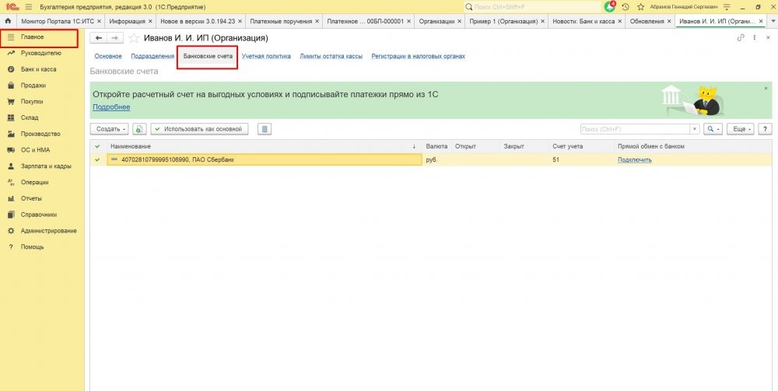778x391 pixels.
Task: Click the global search field
Action: point(532,7)
